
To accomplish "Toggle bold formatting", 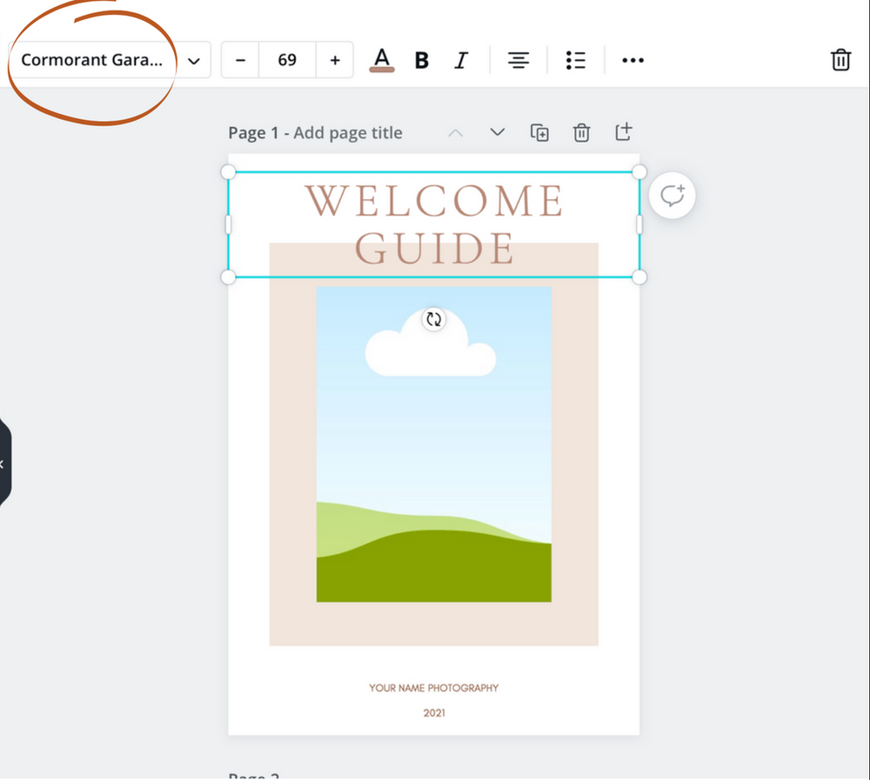I will (421, 60).
